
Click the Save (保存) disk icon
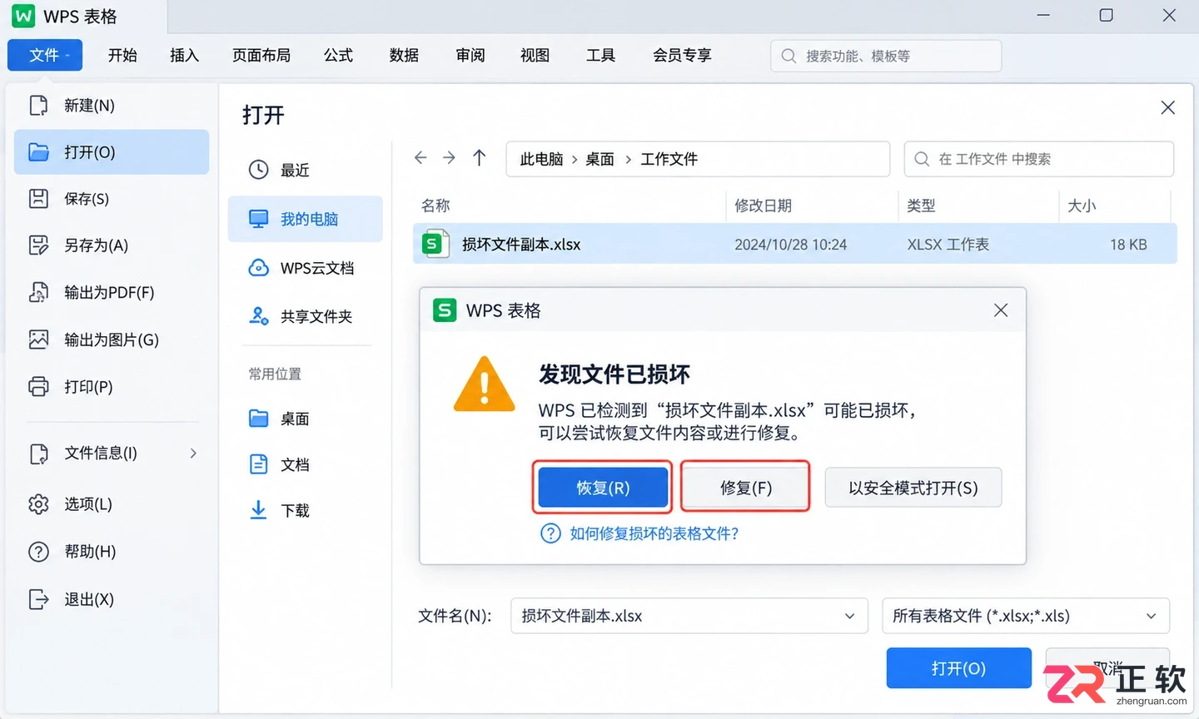38,199
